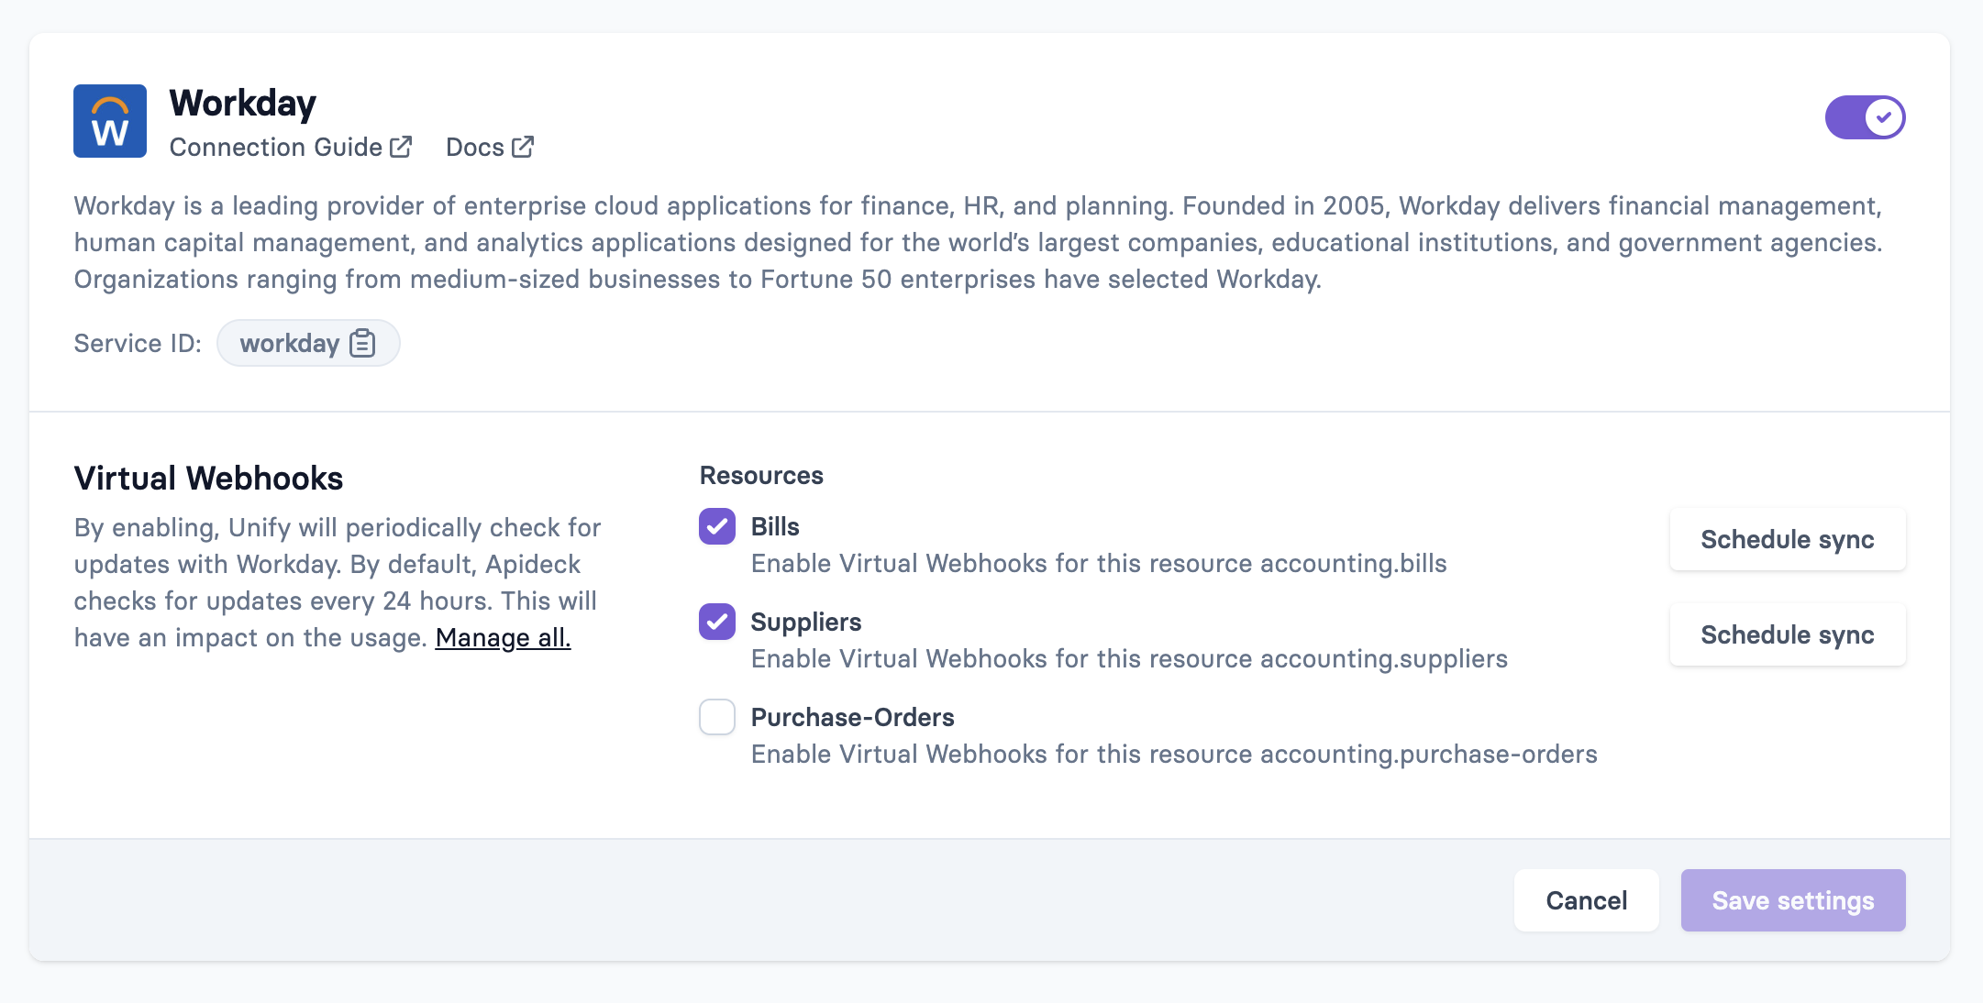Click the Bills resource label
Viewport: 1983px width, 1003px height.
775,526
